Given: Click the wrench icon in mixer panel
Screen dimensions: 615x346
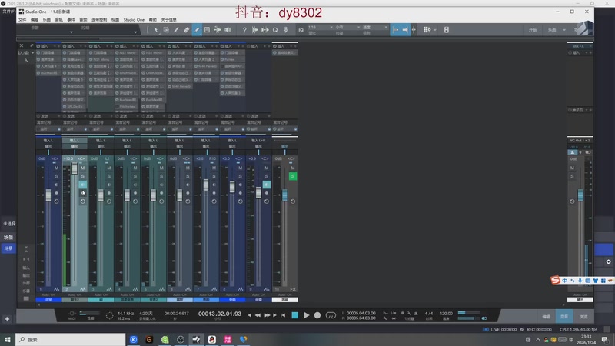Looking at the screenshot, I should (x=26, y=60).
